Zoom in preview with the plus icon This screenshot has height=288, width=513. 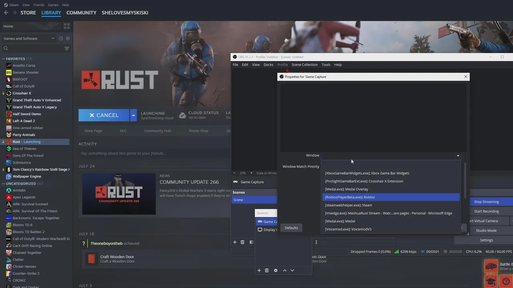[251, 173]
